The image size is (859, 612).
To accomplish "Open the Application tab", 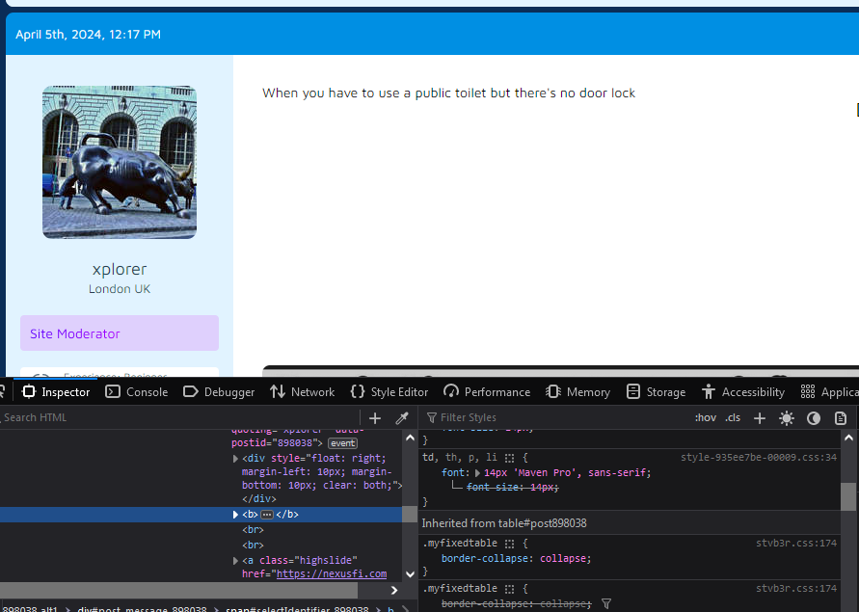I will coord(829,391).
